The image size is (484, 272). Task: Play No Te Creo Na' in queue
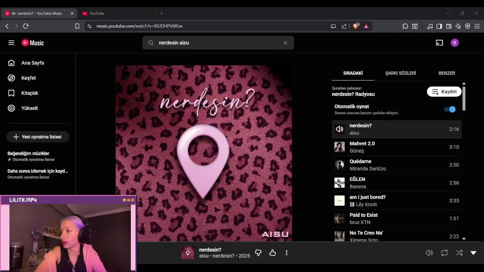tap(397, 235)
